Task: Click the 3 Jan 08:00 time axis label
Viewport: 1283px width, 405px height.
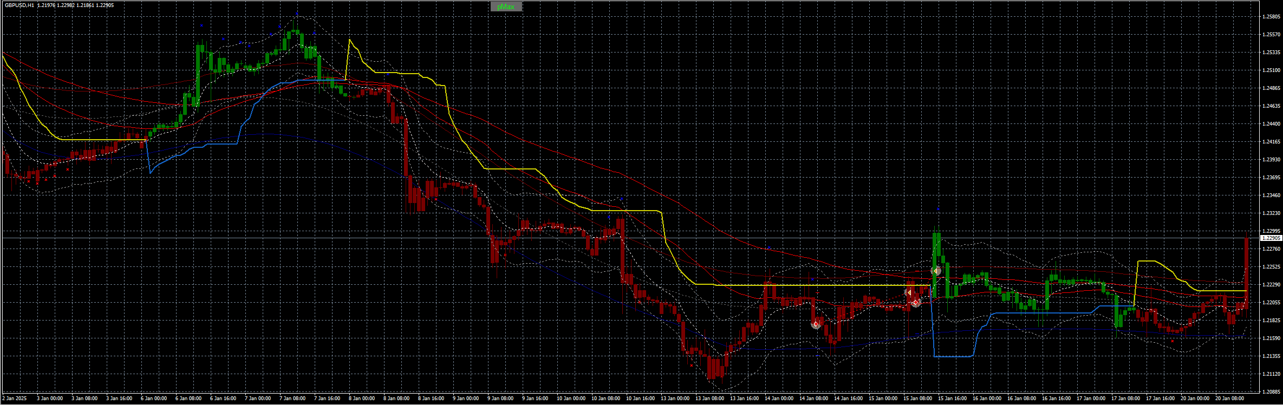Action: (84, 399)
